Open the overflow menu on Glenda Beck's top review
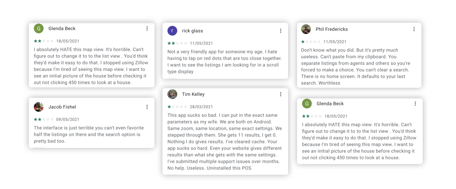The height and width of the screenshot is (189, 456). point(147,28)
